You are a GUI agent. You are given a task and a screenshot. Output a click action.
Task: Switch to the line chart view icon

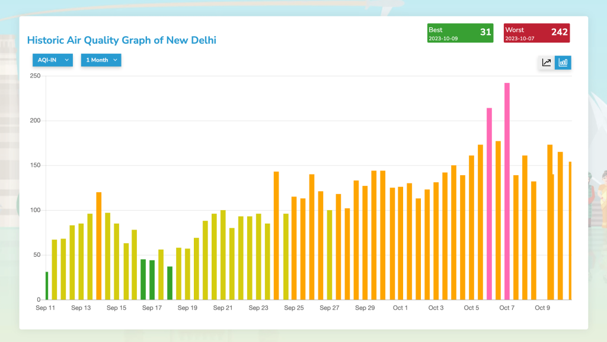coord(546,63)
